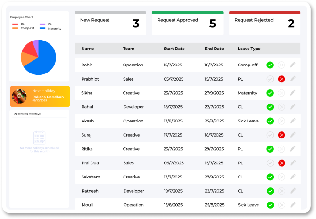Select the Request Approved summary card
The height and width of the screenshot is (219, 316).
pos(187,23)
